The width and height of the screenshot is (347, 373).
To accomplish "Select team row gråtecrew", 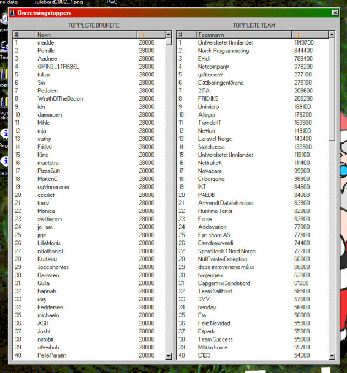I will tap(253, 75).
